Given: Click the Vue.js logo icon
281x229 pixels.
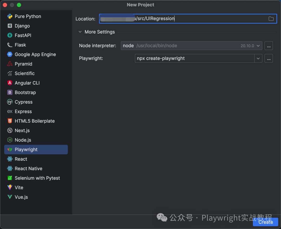Looking at the screenshot, I should [x=10, y=197].
